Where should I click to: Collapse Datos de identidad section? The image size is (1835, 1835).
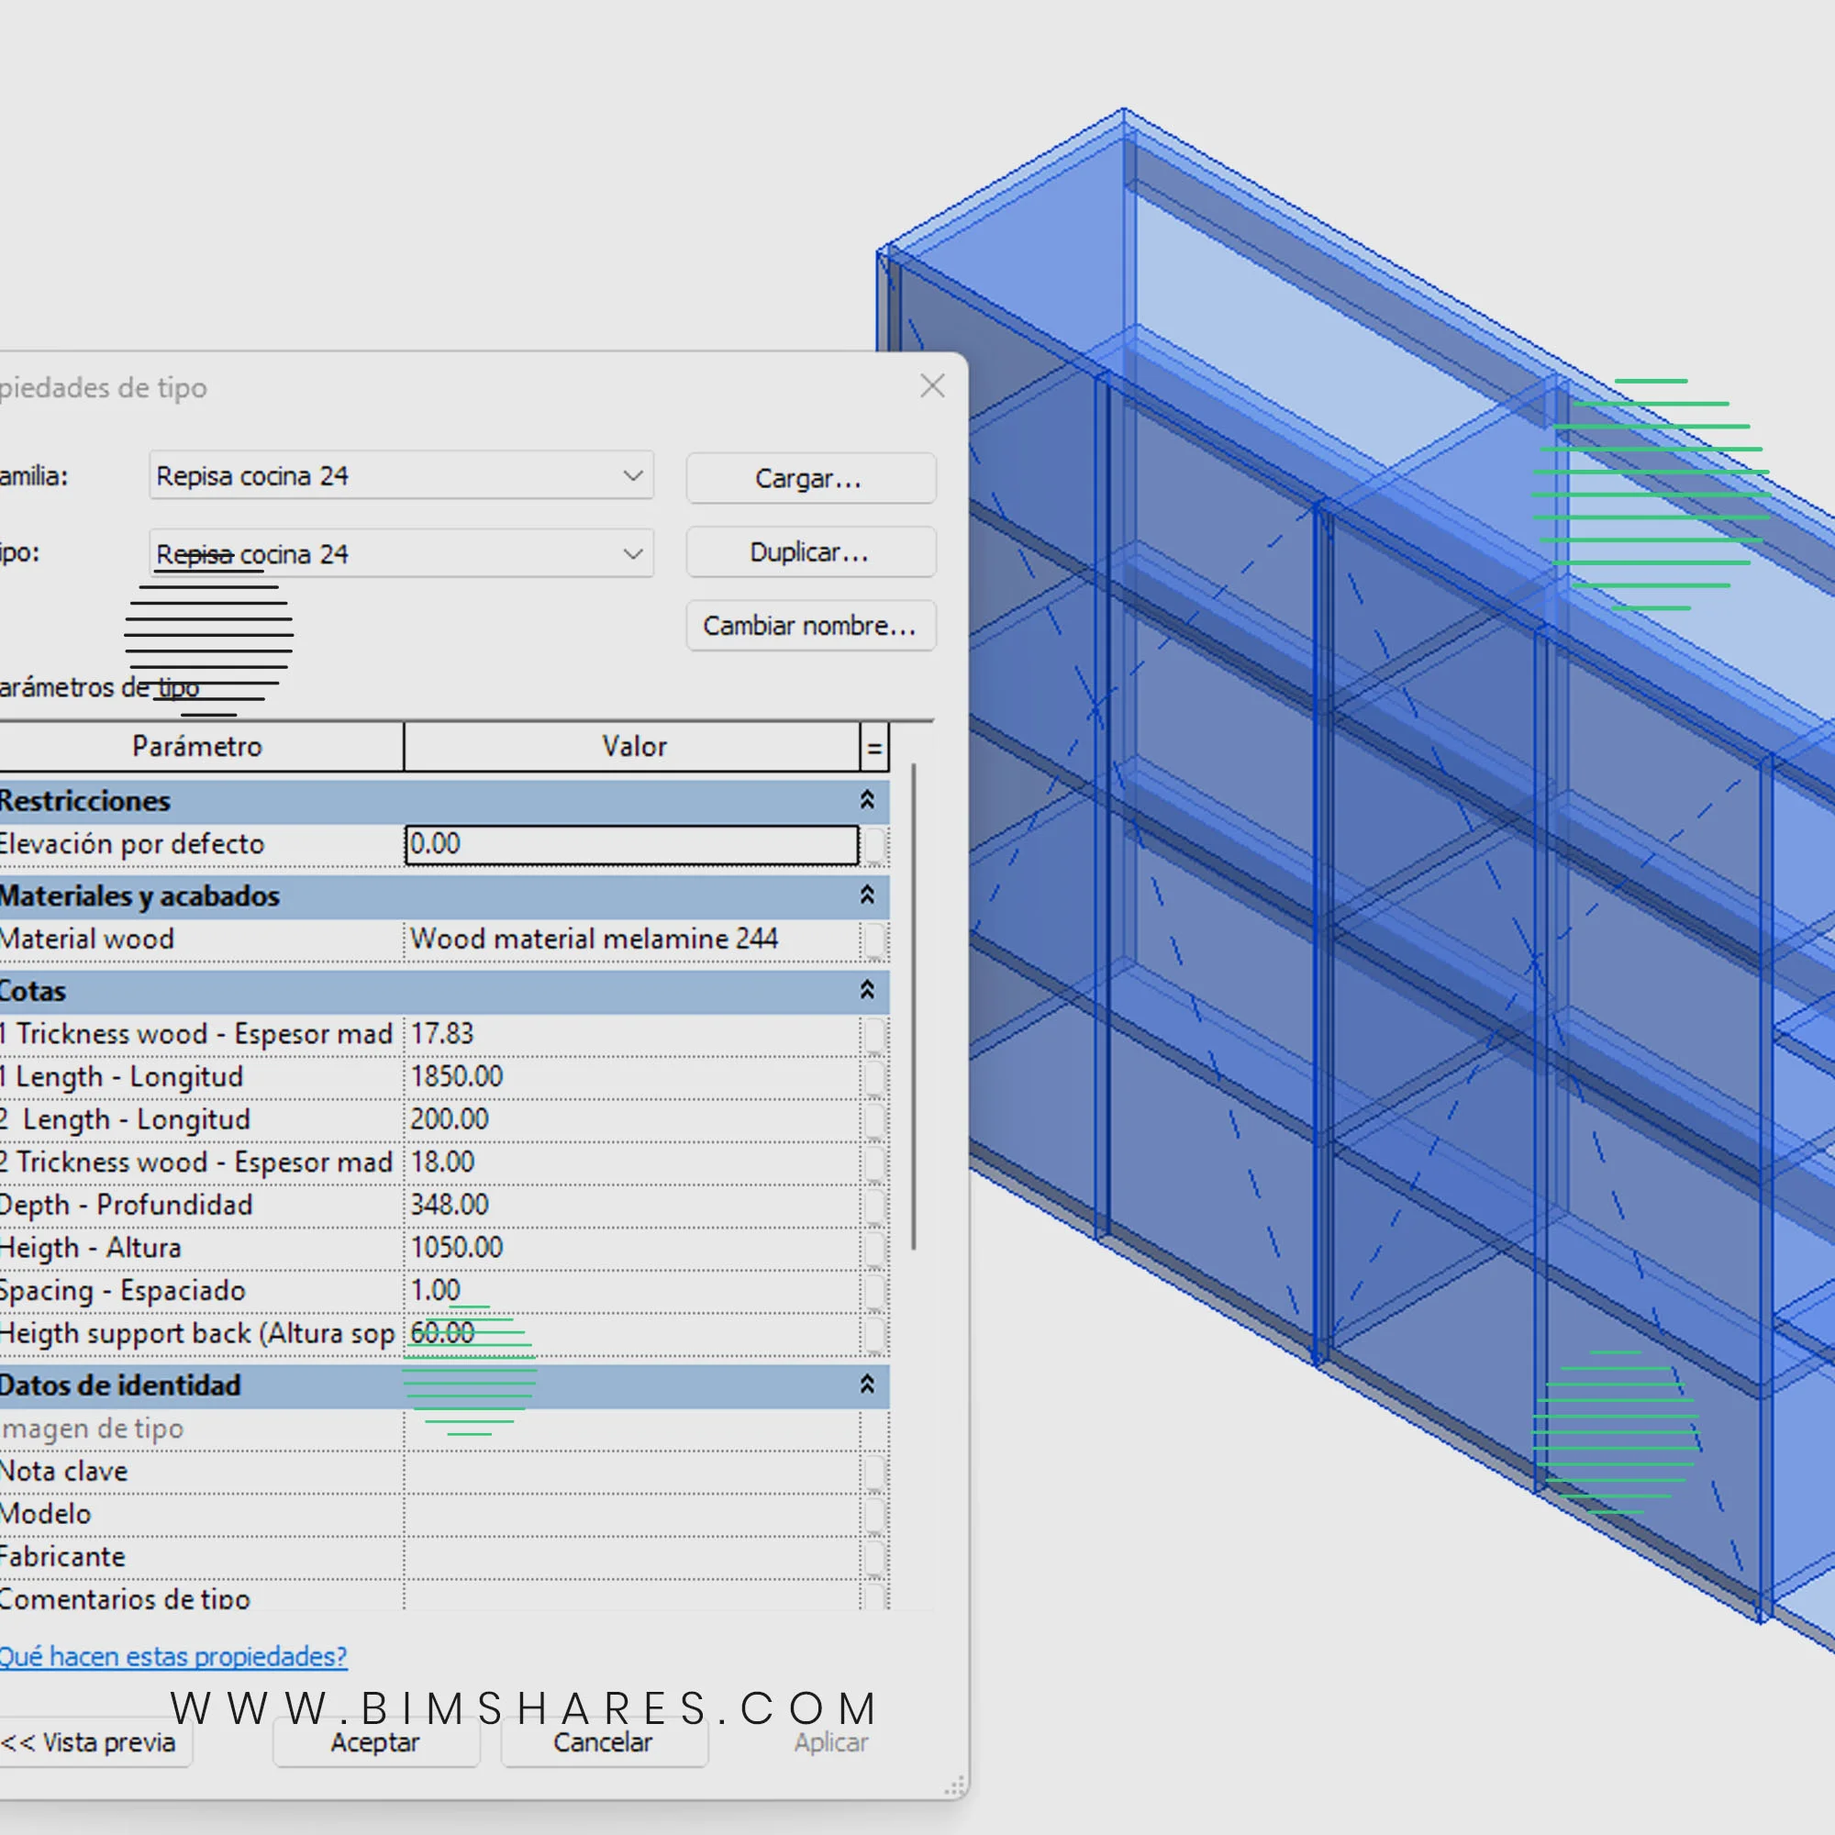pos(866,1384)
